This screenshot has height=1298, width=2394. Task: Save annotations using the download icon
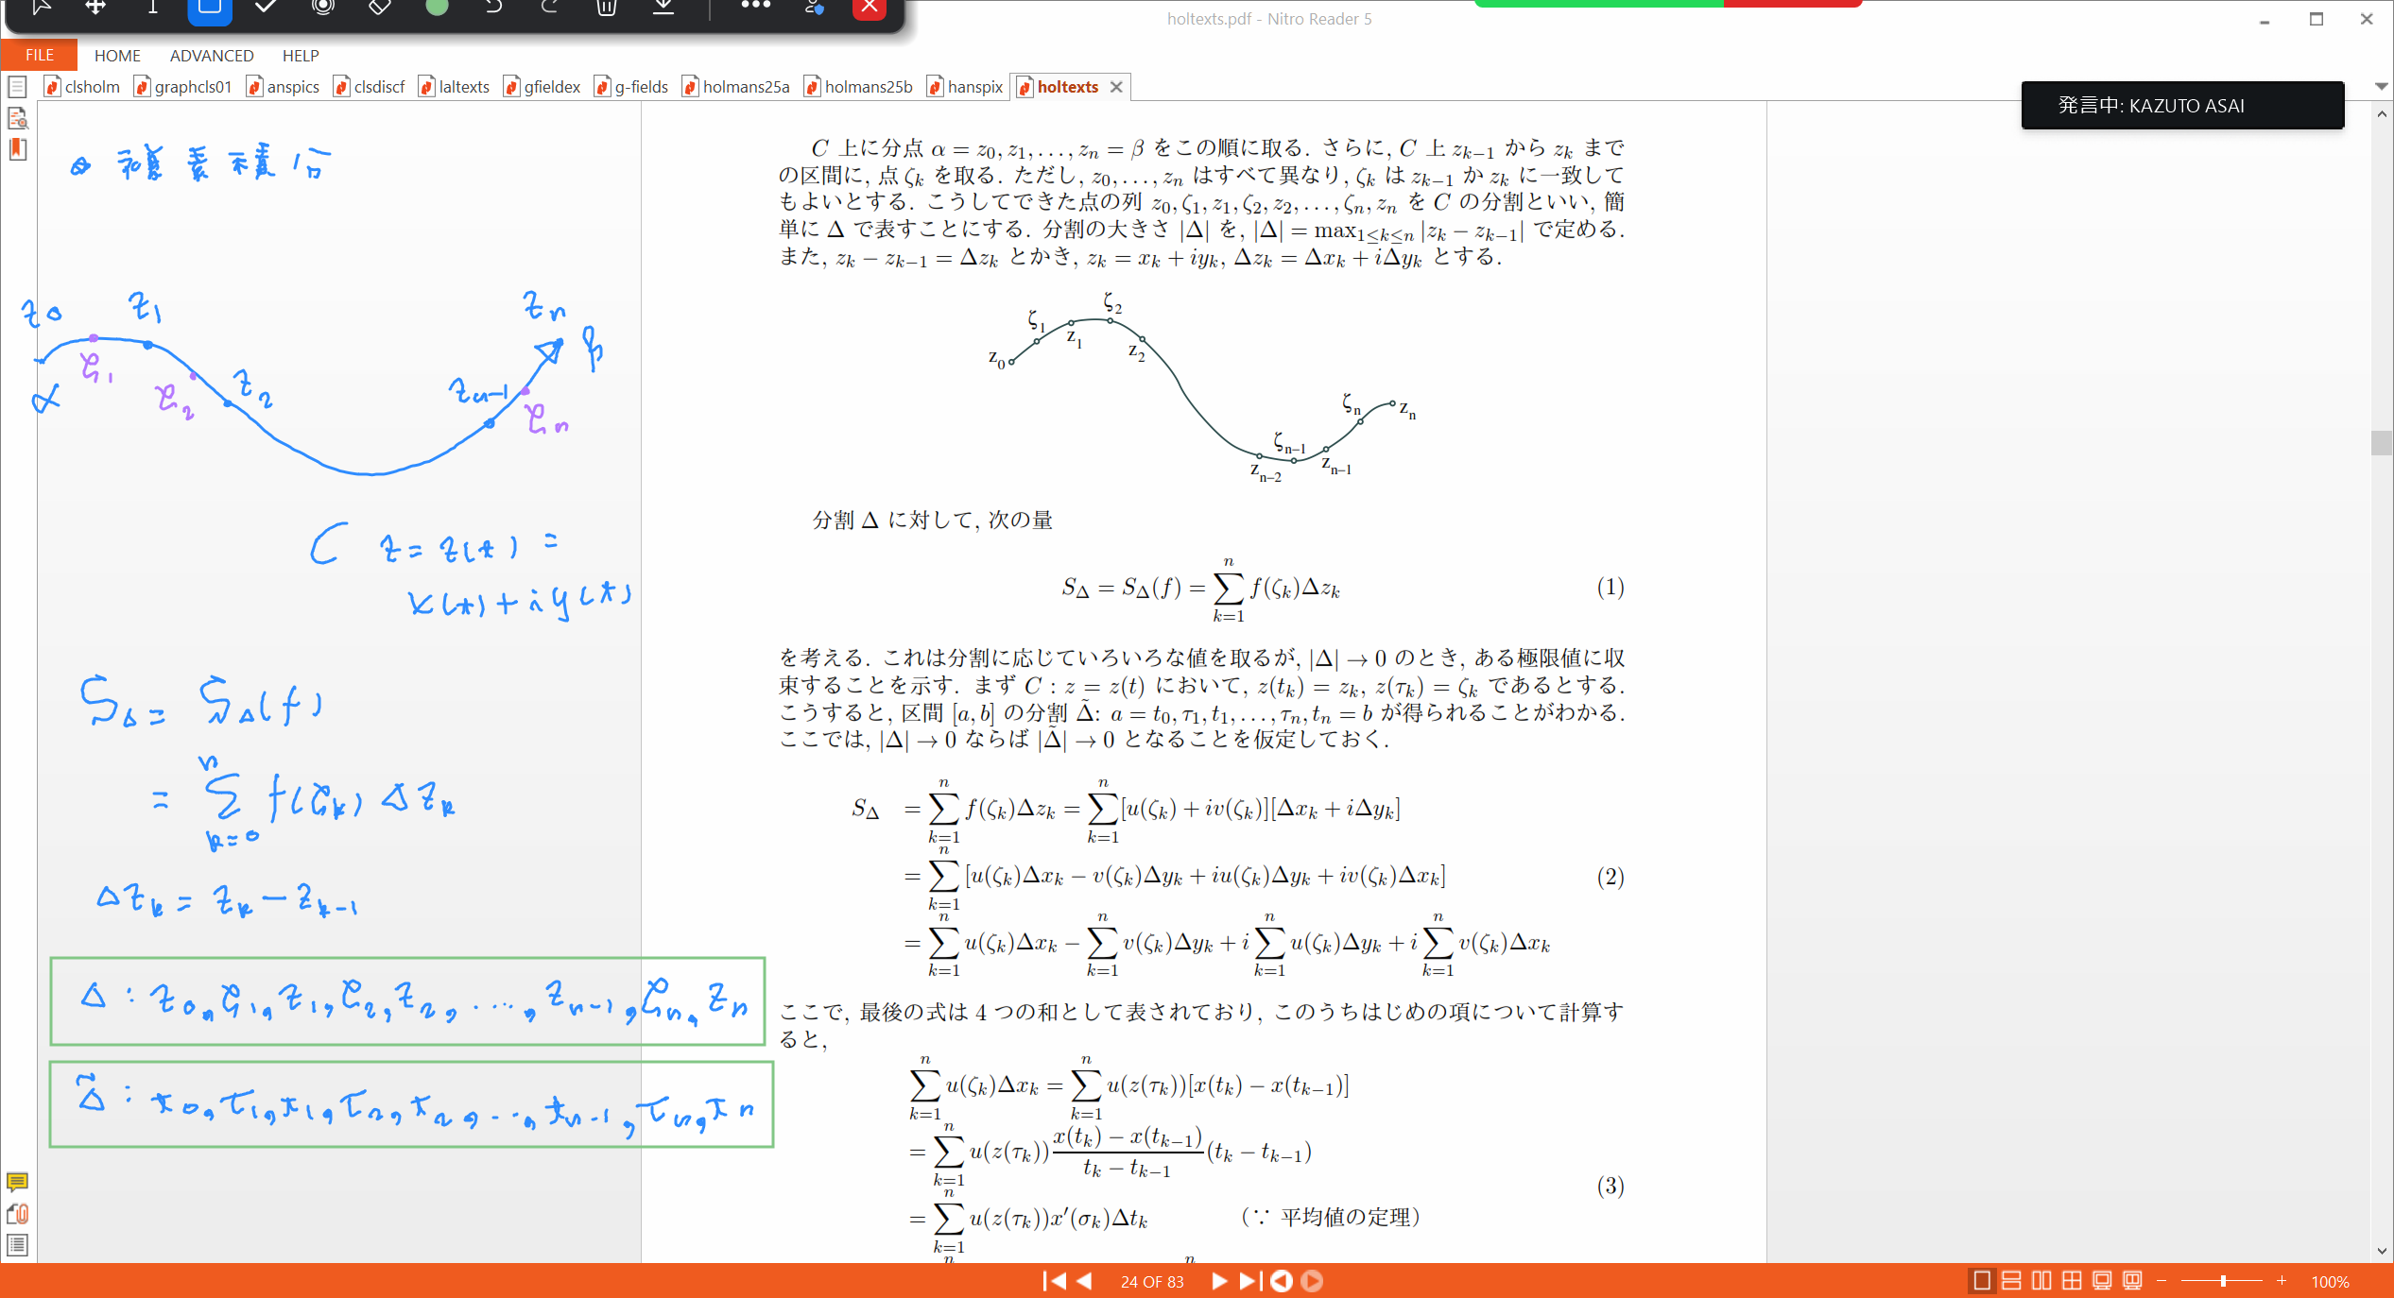tap(663, 8)
